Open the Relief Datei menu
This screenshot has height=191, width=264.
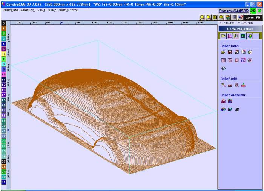(x=11, y=10)
